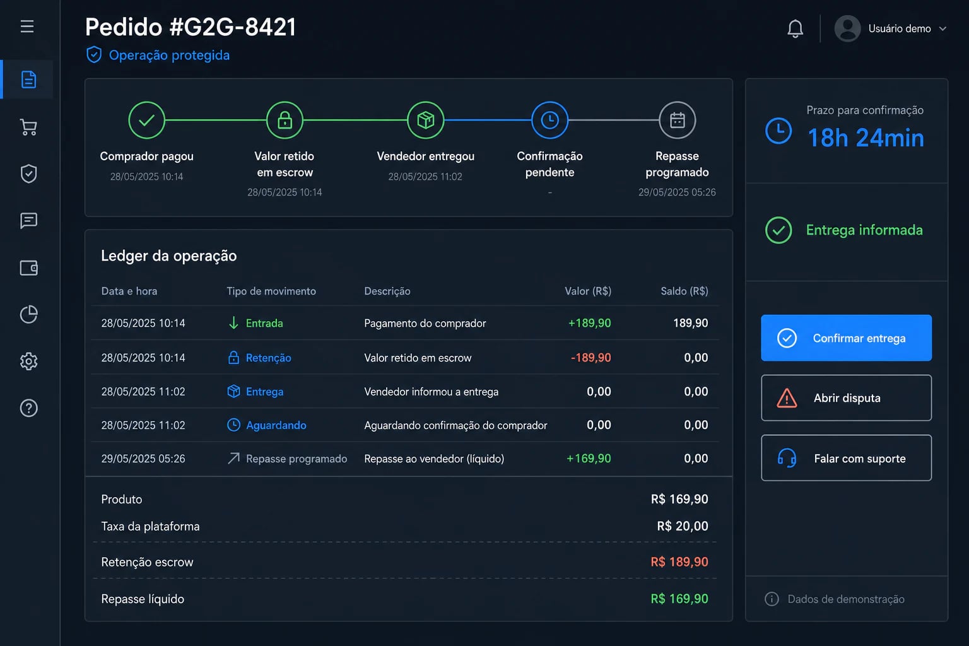Click the 18h 24min countdown value
Viewport: 969px width, 646px height.
pyautogui.click(x=866, y=138)
